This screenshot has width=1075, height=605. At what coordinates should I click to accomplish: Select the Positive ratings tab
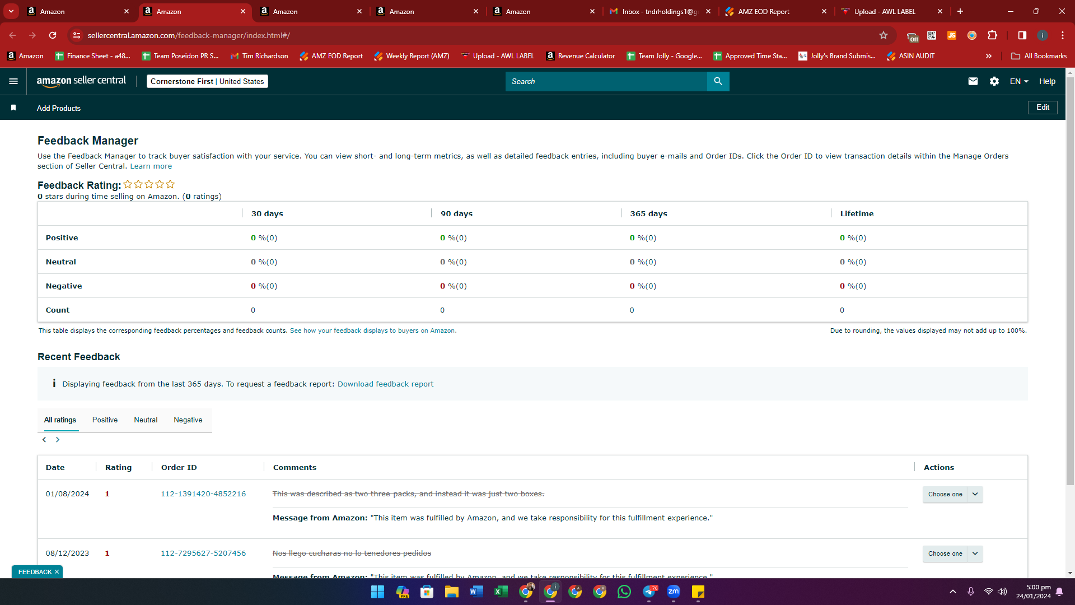[x=105, y=420]
